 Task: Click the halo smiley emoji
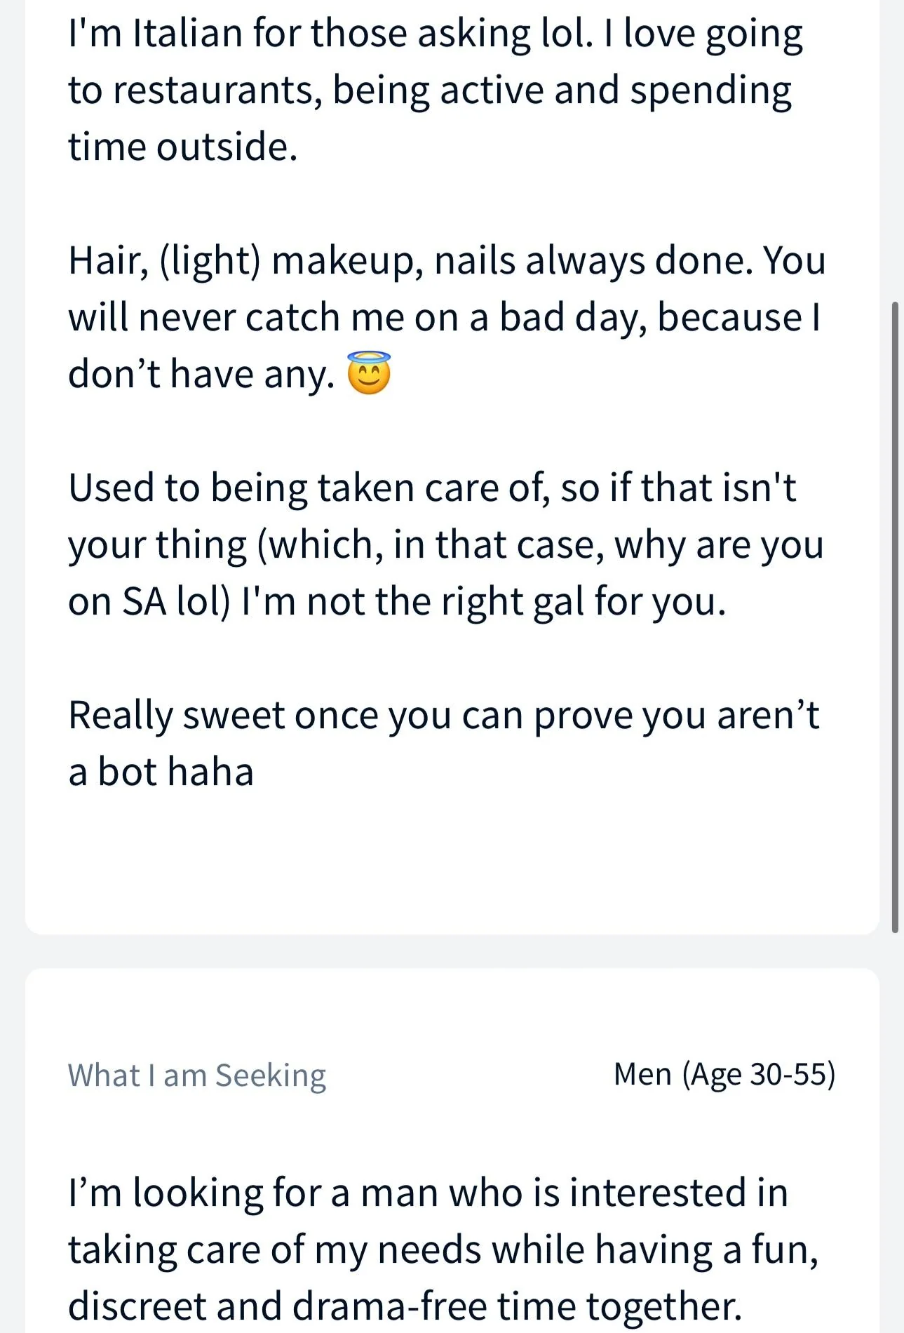tap(369, 373)
